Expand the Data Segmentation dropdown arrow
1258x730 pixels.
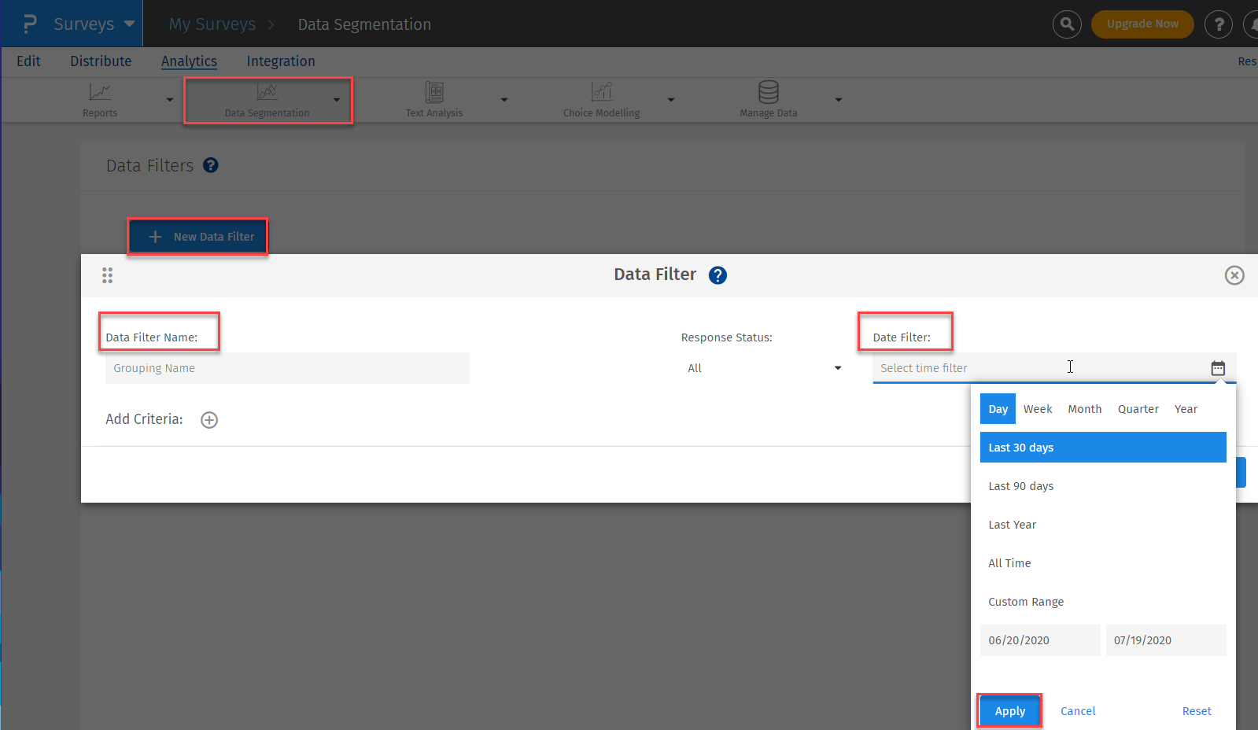(x=337, y=100)
